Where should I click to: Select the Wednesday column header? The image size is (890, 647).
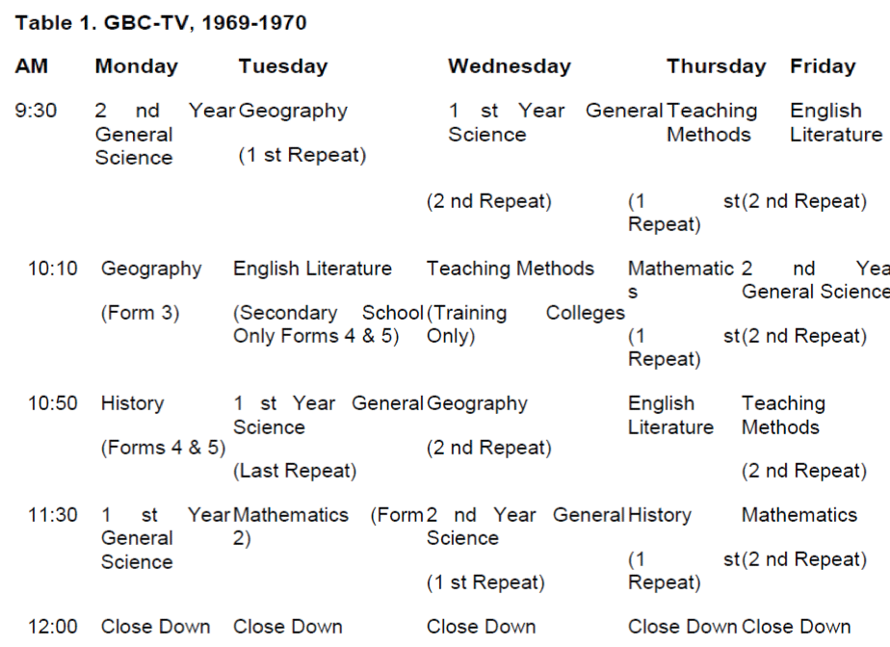click(x=510, y=66)
